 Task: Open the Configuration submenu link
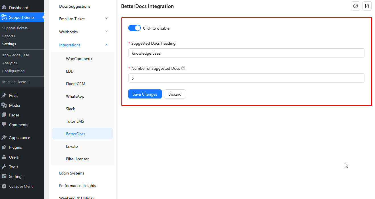(x=13, y=71)
